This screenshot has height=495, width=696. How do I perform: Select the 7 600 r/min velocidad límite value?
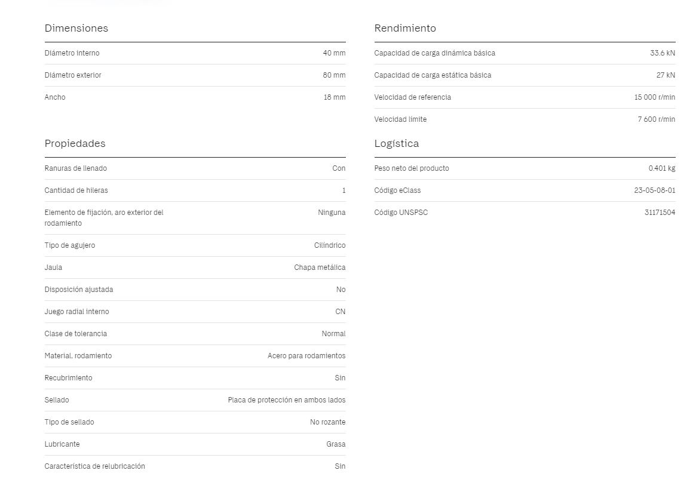pos(657,119)
